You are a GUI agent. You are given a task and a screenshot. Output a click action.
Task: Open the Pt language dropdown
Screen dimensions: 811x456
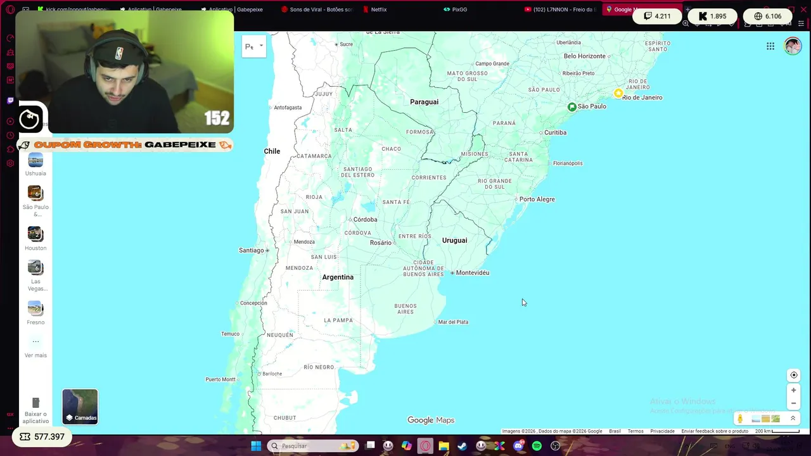coord(253,46)
